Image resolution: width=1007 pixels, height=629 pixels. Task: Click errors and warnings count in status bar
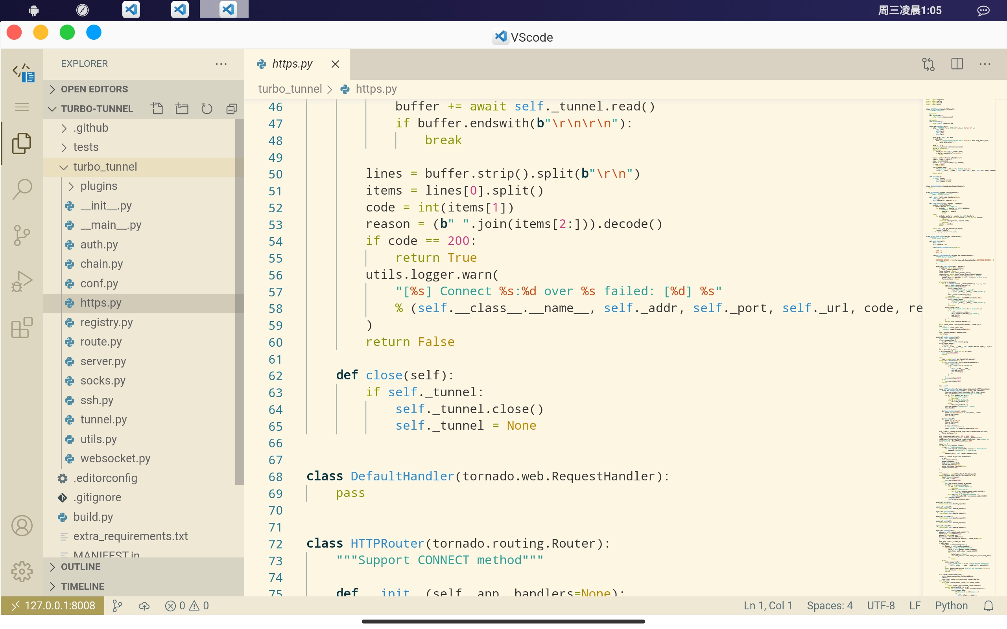[x=187, y=606]
